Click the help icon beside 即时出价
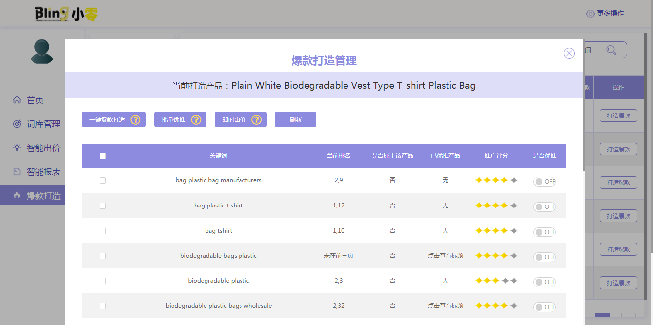 click(x=256, y=119)
